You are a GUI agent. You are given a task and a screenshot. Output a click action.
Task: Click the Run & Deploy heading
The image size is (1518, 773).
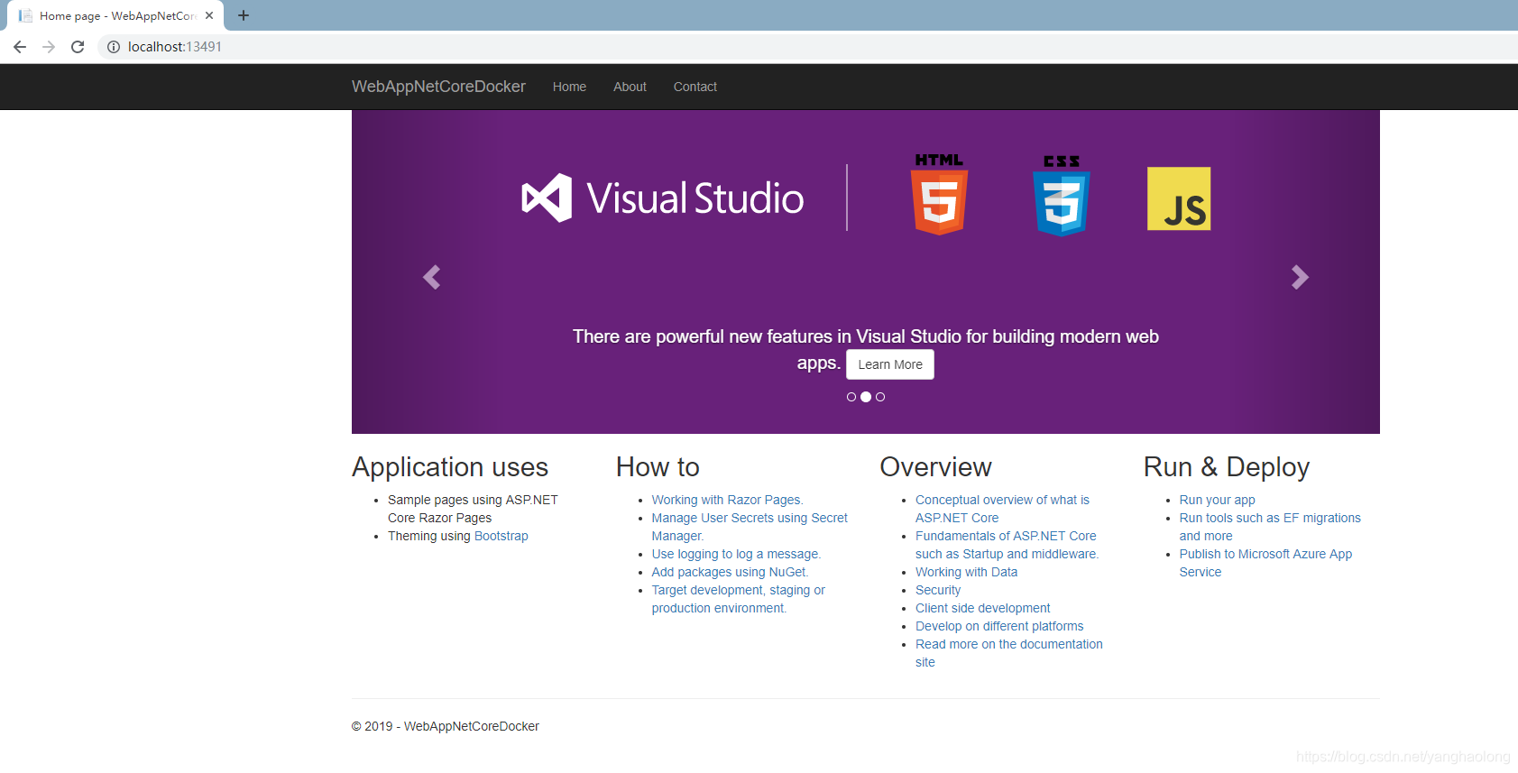pyautogui.click(x=1227, y=467)
